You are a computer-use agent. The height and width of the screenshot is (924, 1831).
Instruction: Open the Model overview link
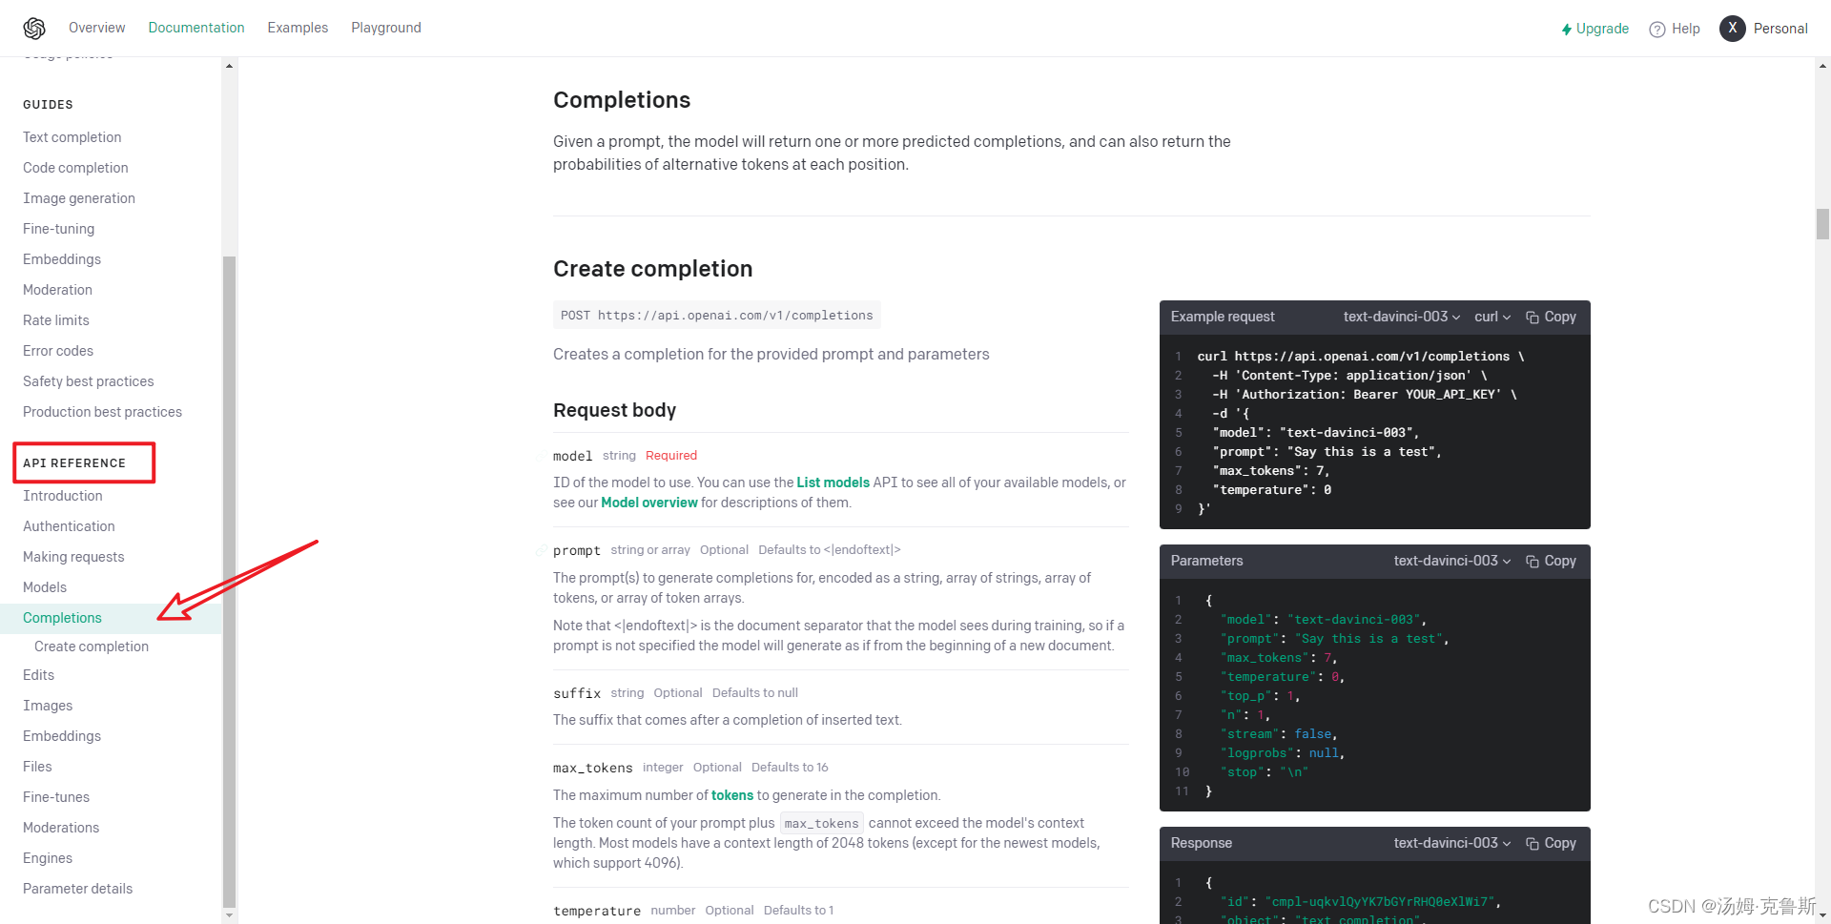click(x=648, y=503)
